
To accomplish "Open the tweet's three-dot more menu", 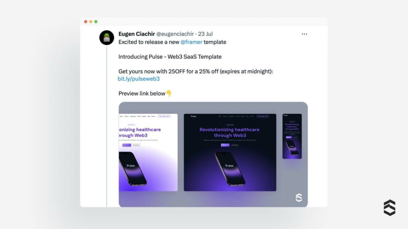I will coord(304,34).
